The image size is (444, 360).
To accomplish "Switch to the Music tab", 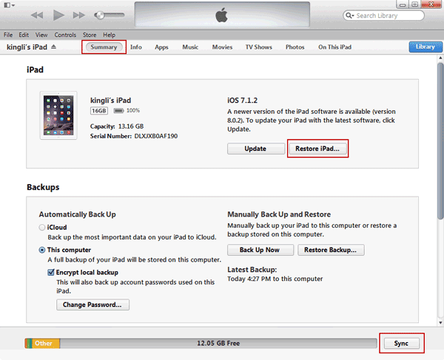I will 190,47.
